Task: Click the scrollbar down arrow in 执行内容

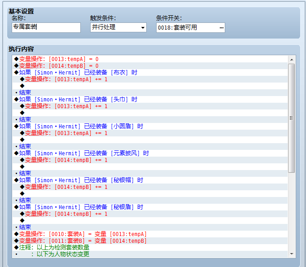Action: pos(292,254)
